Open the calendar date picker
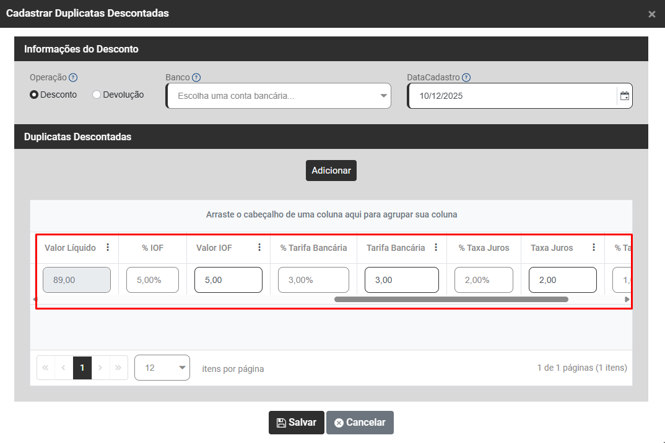The image size is (665, 443). 625,96
